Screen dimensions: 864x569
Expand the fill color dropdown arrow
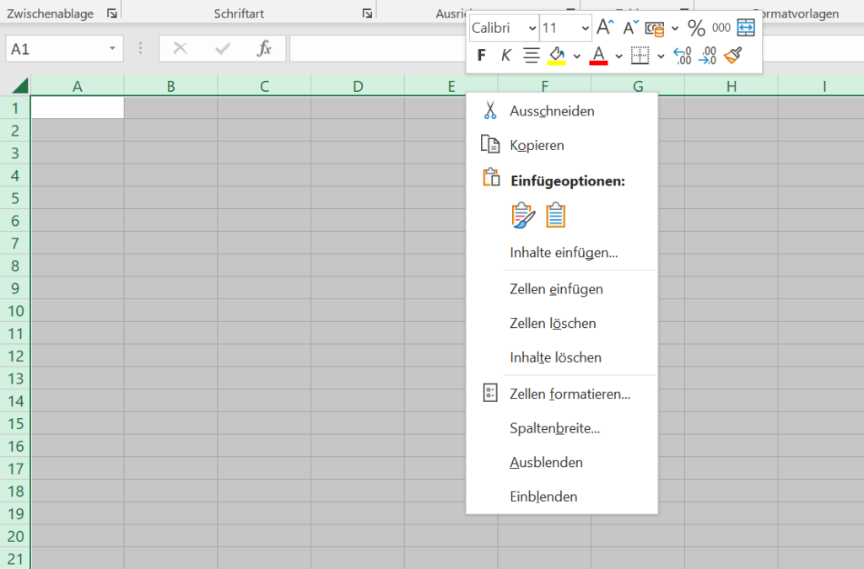[x=577, y=56]
